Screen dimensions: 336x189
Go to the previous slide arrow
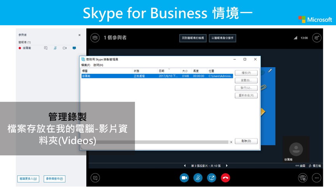185,166
